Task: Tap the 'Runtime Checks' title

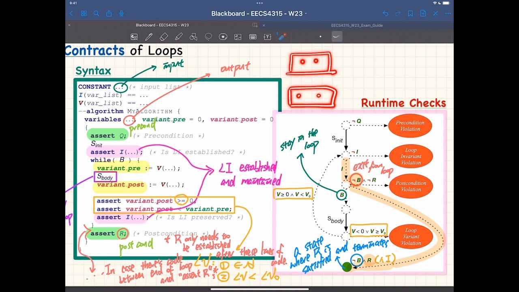Action: (403, 103)
